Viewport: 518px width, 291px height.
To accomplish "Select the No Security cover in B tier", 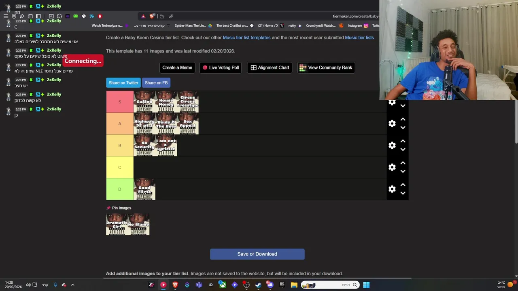I will 144,145.
